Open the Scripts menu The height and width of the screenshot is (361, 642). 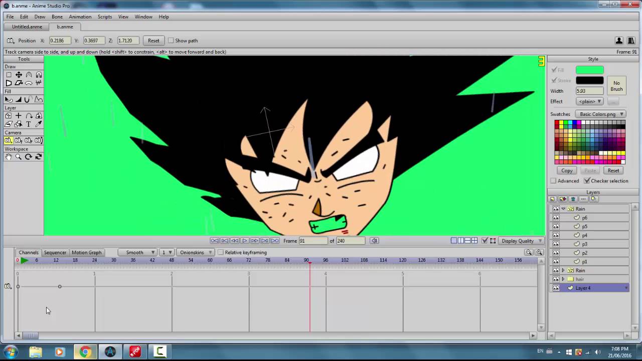[x=105, y=17]
